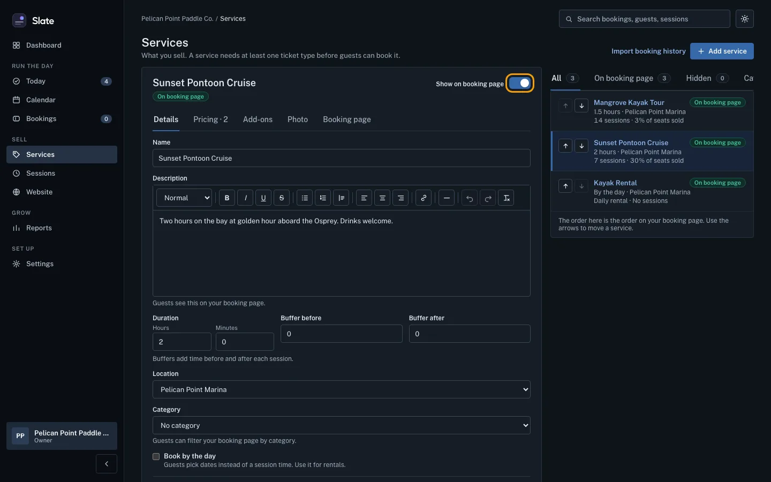This screenshot has width=771, height=482.
Task: Insert a bulleted list
Action: [305, 198]
